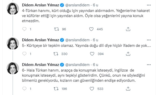Image resolution: width=162 pixels, height=95 pixels.
Task: Open the 6 u timestamp on third tweet
Action: pyautogui.click(x=96, y=65)
